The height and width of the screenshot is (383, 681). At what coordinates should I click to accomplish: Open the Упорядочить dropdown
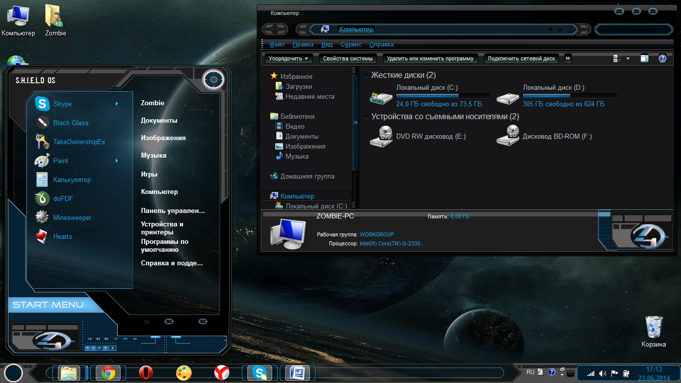289,58
